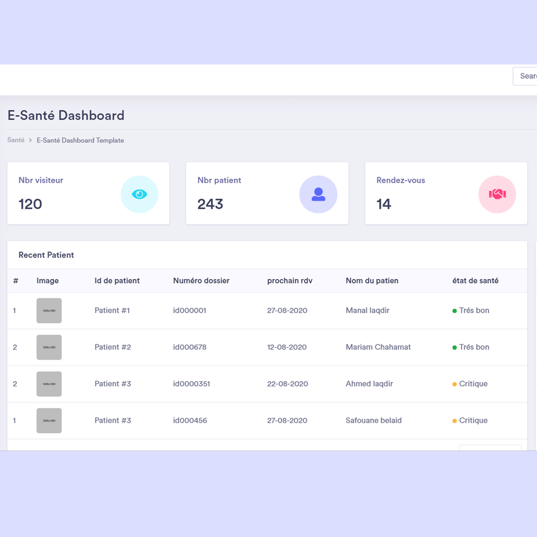Open Patient #1 image thumbnail
537x537 pixels.
pyautogui.click(x=49, y=311)
